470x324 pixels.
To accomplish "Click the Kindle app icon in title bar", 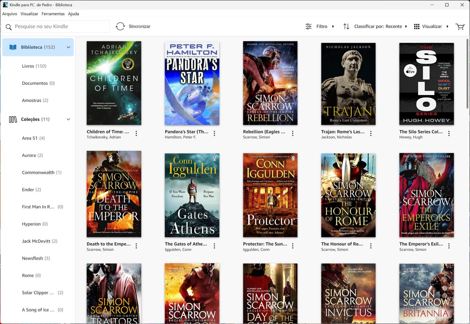I will (x=5, y=5).
